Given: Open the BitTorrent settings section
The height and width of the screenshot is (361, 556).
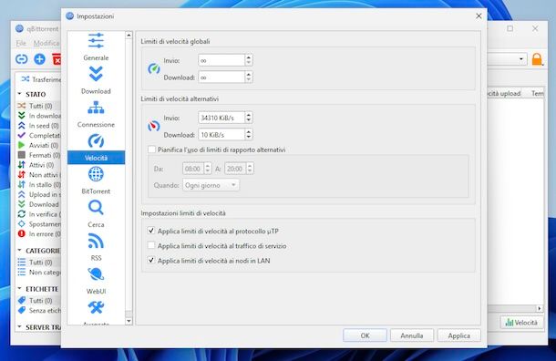Looking at the screenshot, I should click(96, 180).
